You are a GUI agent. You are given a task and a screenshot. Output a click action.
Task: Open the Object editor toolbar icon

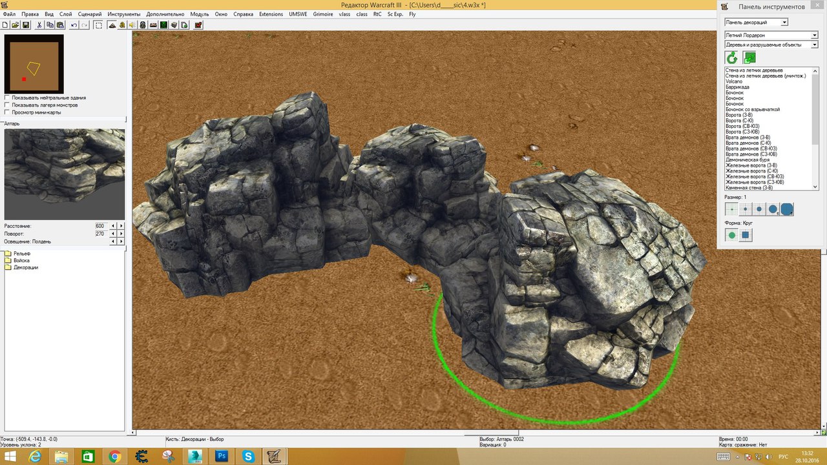click(x=143, y=25)
